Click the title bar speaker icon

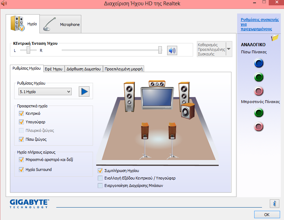click(4, 4)
